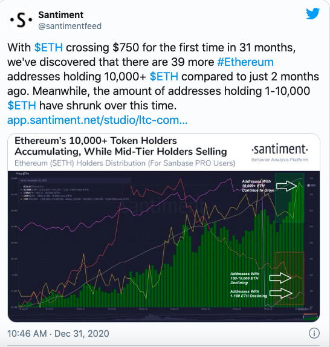The width and height of the screenshot is (330, 347).
Task: Open the tweet timestamp Dec 31, 2020
Action: pos(58,334)
